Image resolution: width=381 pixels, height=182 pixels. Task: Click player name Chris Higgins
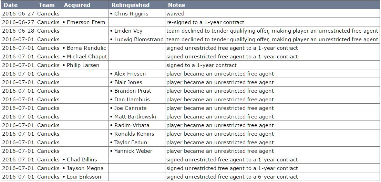tap(131, 14)
